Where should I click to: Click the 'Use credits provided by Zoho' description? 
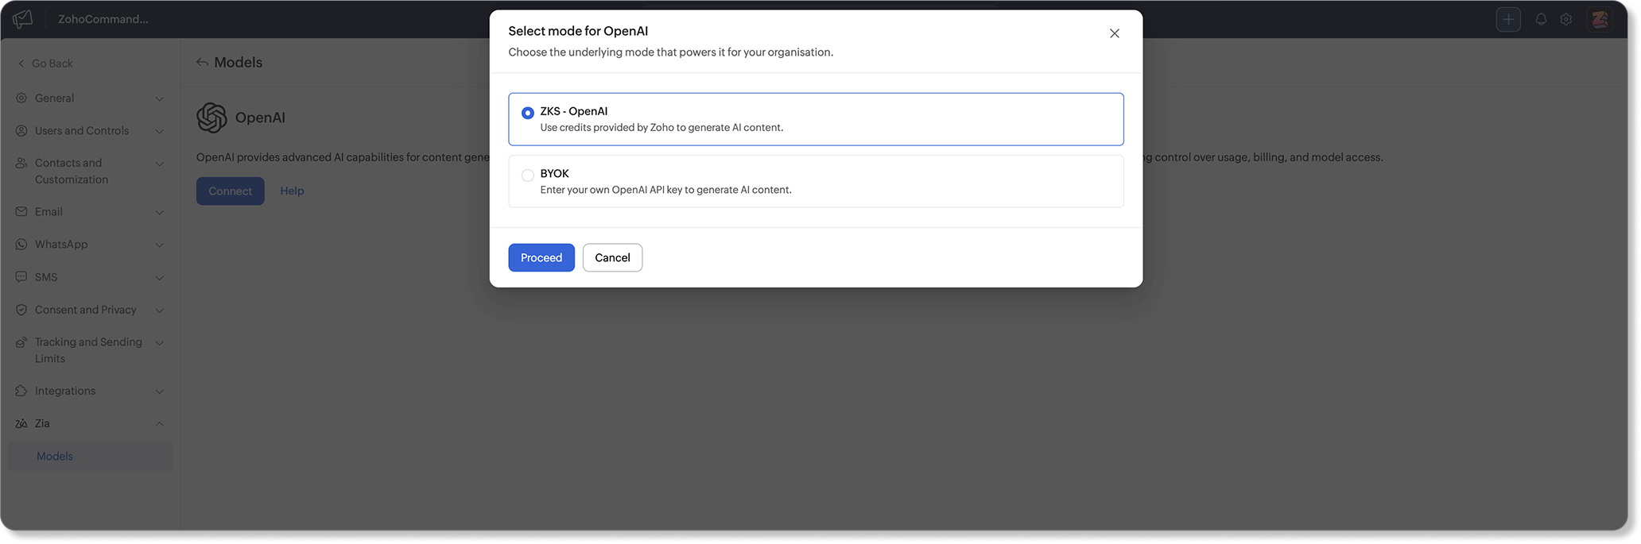point(661,128)
